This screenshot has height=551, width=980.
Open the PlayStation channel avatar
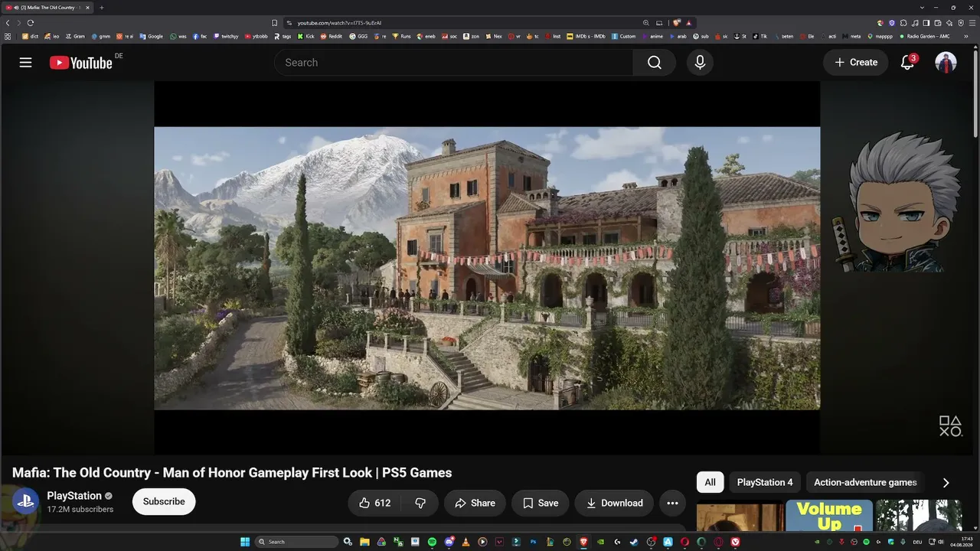pyautogui.click(x=25, y=502)
